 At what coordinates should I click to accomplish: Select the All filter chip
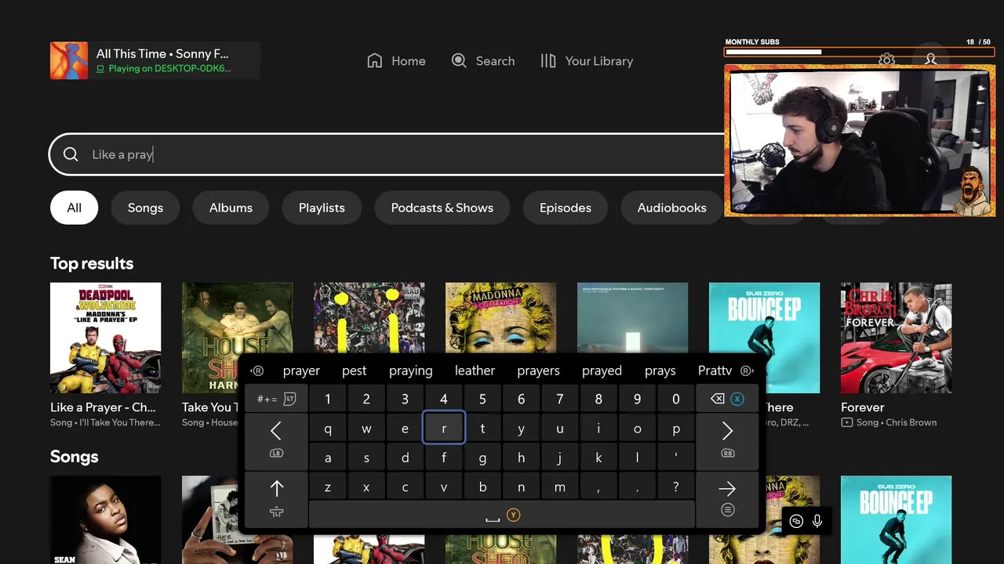tap(75, 208)
